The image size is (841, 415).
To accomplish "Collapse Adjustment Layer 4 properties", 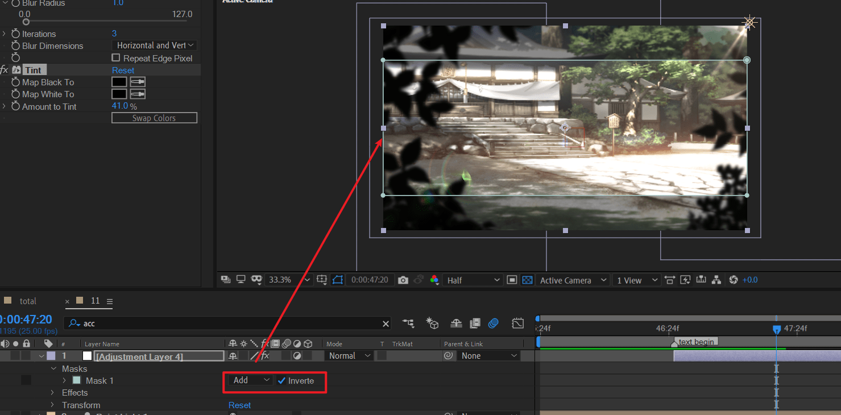I will tap(42, 356).
